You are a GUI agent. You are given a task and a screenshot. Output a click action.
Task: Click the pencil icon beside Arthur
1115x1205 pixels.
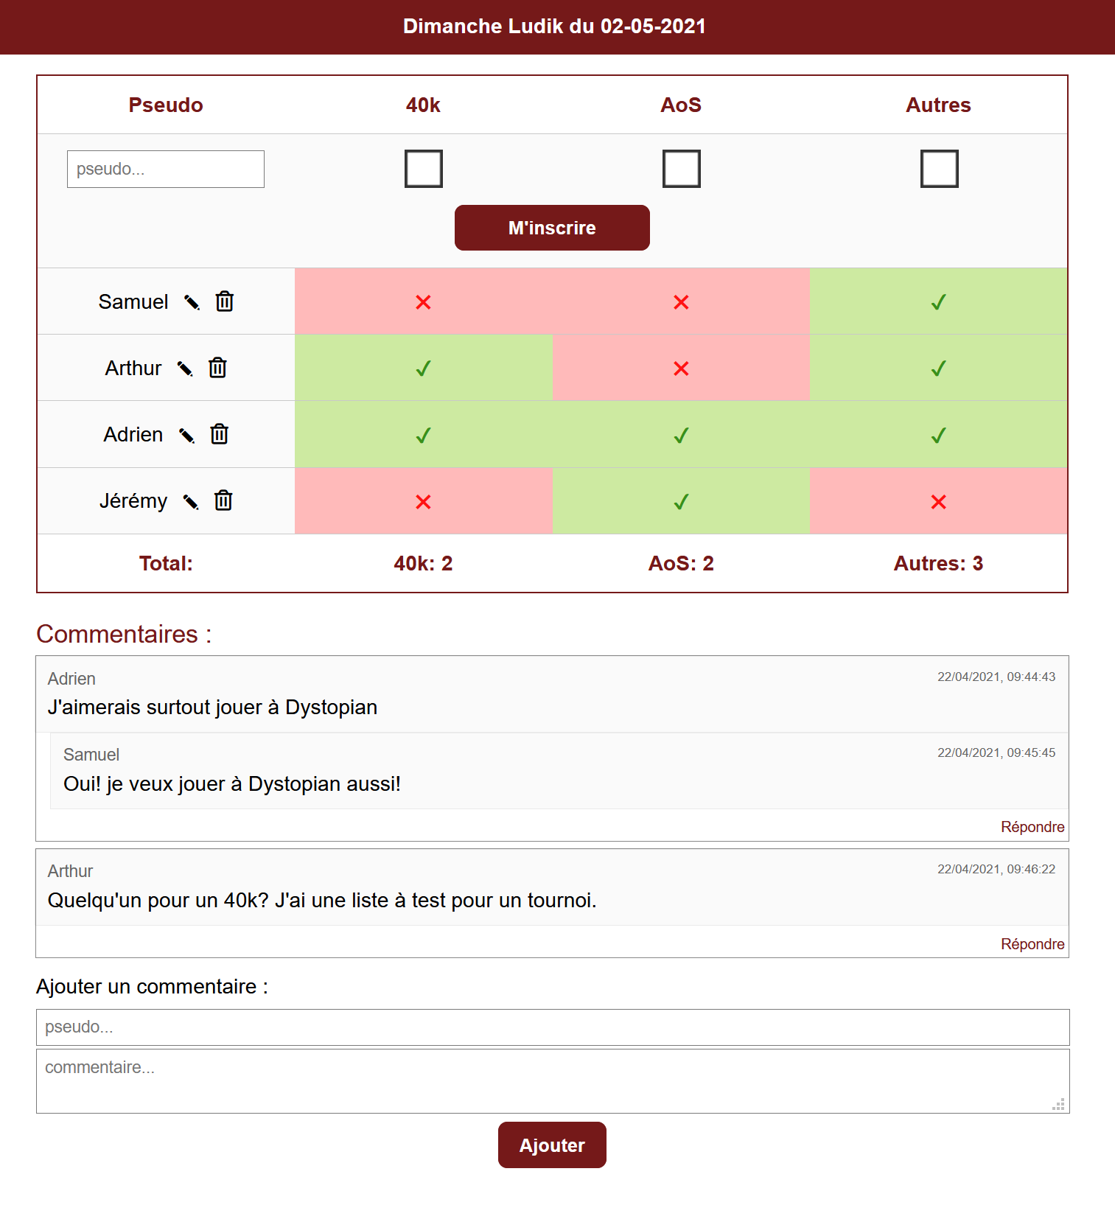[x=186, y=369]
